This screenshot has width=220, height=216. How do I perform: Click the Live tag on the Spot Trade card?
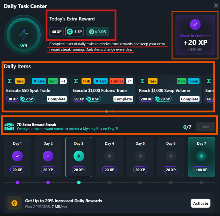click(39, 81)
